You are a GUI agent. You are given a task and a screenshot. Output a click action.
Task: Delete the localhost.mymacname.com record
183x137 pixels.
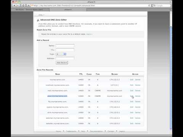(138, 85)
